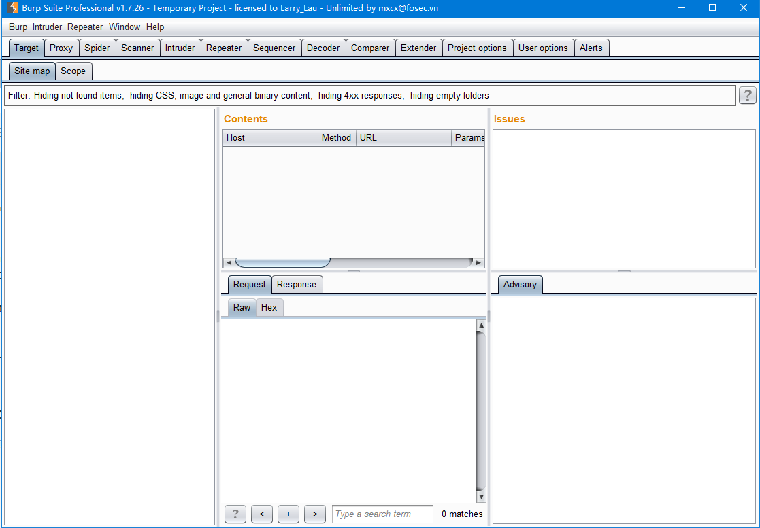Click the request pane vertical scrollbar thumb
Screen dimensions: 760x528
click(x=481, y=411)
